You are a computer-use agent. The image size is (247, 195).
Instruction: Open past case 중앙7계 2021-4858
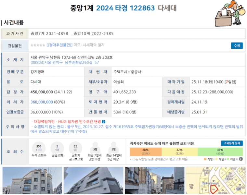click(x=49, y=33)
